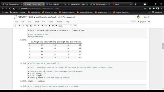Rename the notebook title task_2

click(x=32, y=17)
